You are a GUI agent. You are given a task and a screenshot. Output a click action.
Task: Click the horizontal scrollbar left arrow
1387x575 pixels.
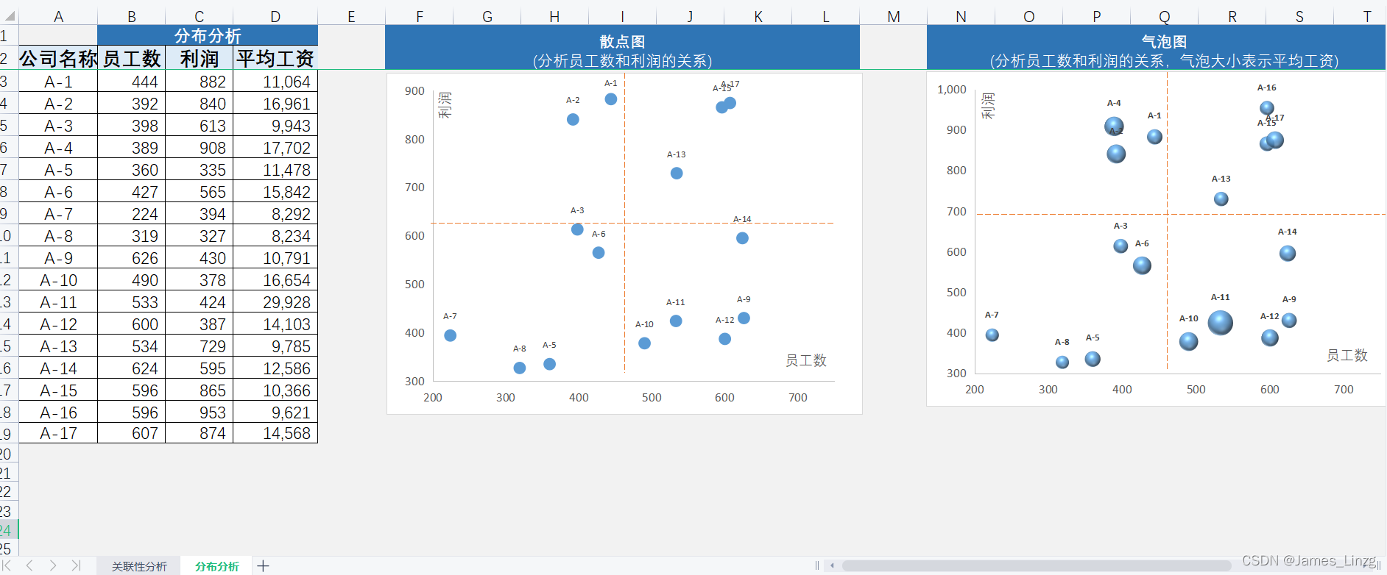click(x=832, y=565)
